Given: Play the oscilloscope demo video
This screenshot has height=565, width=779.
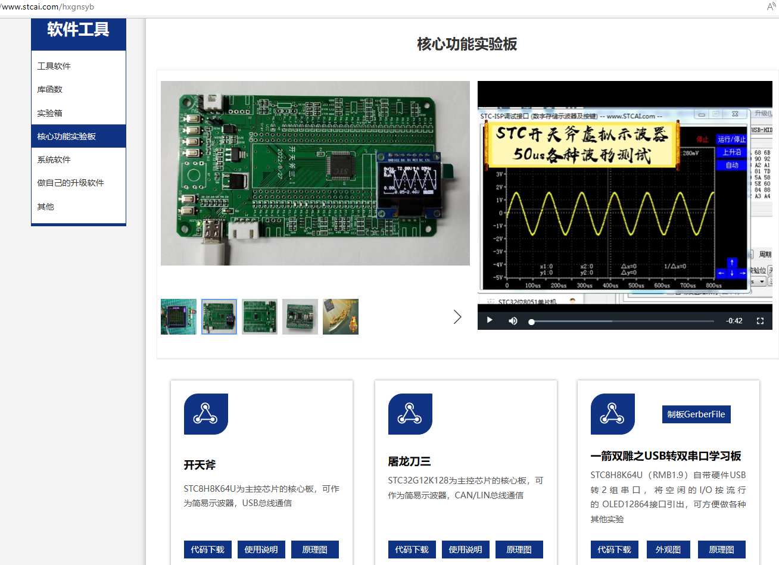Looking at the screenshot, I should [490, 320].
